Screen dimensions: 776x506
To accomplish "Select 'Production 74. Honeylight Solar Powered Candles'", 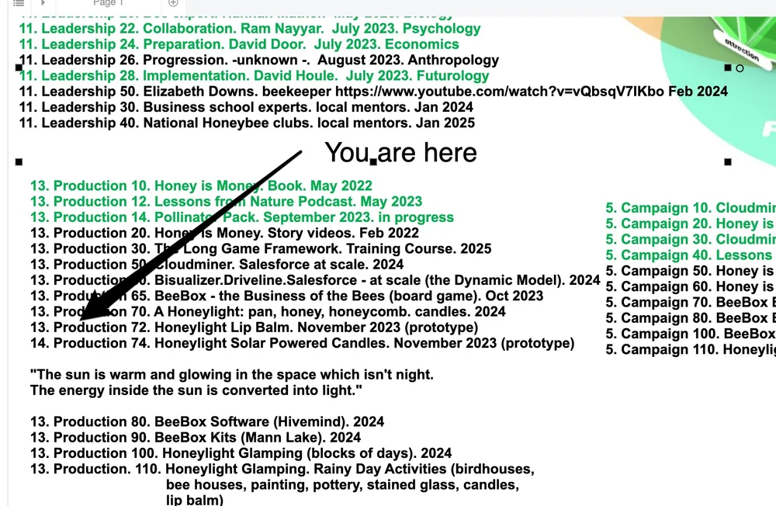I will [303, 344].
